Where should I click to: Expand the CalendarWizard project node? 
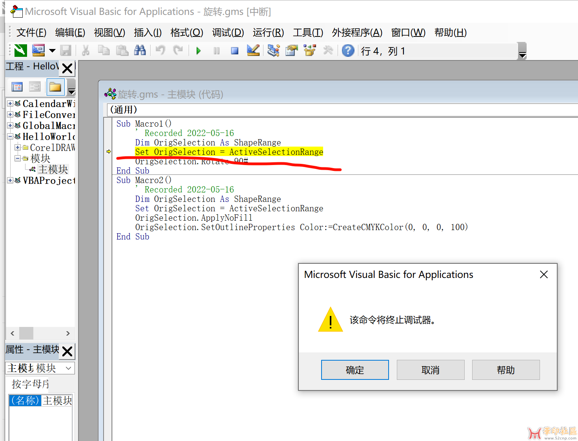pyautogui.click(x=10, y=103)
